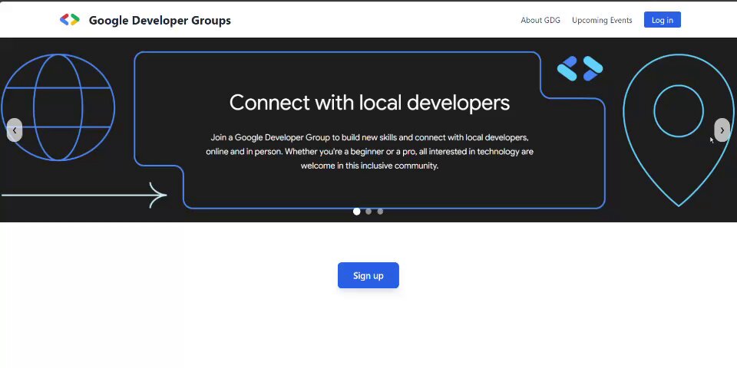Advance to the next carousel slide
Image resolution: width=737 pixels, height=368 pixels.
pyautogui.click(x=722, y=130)
